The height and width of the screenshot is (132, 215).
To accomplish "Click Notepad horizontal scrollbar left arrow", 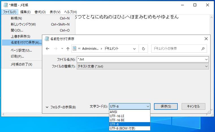I will 3,114.
